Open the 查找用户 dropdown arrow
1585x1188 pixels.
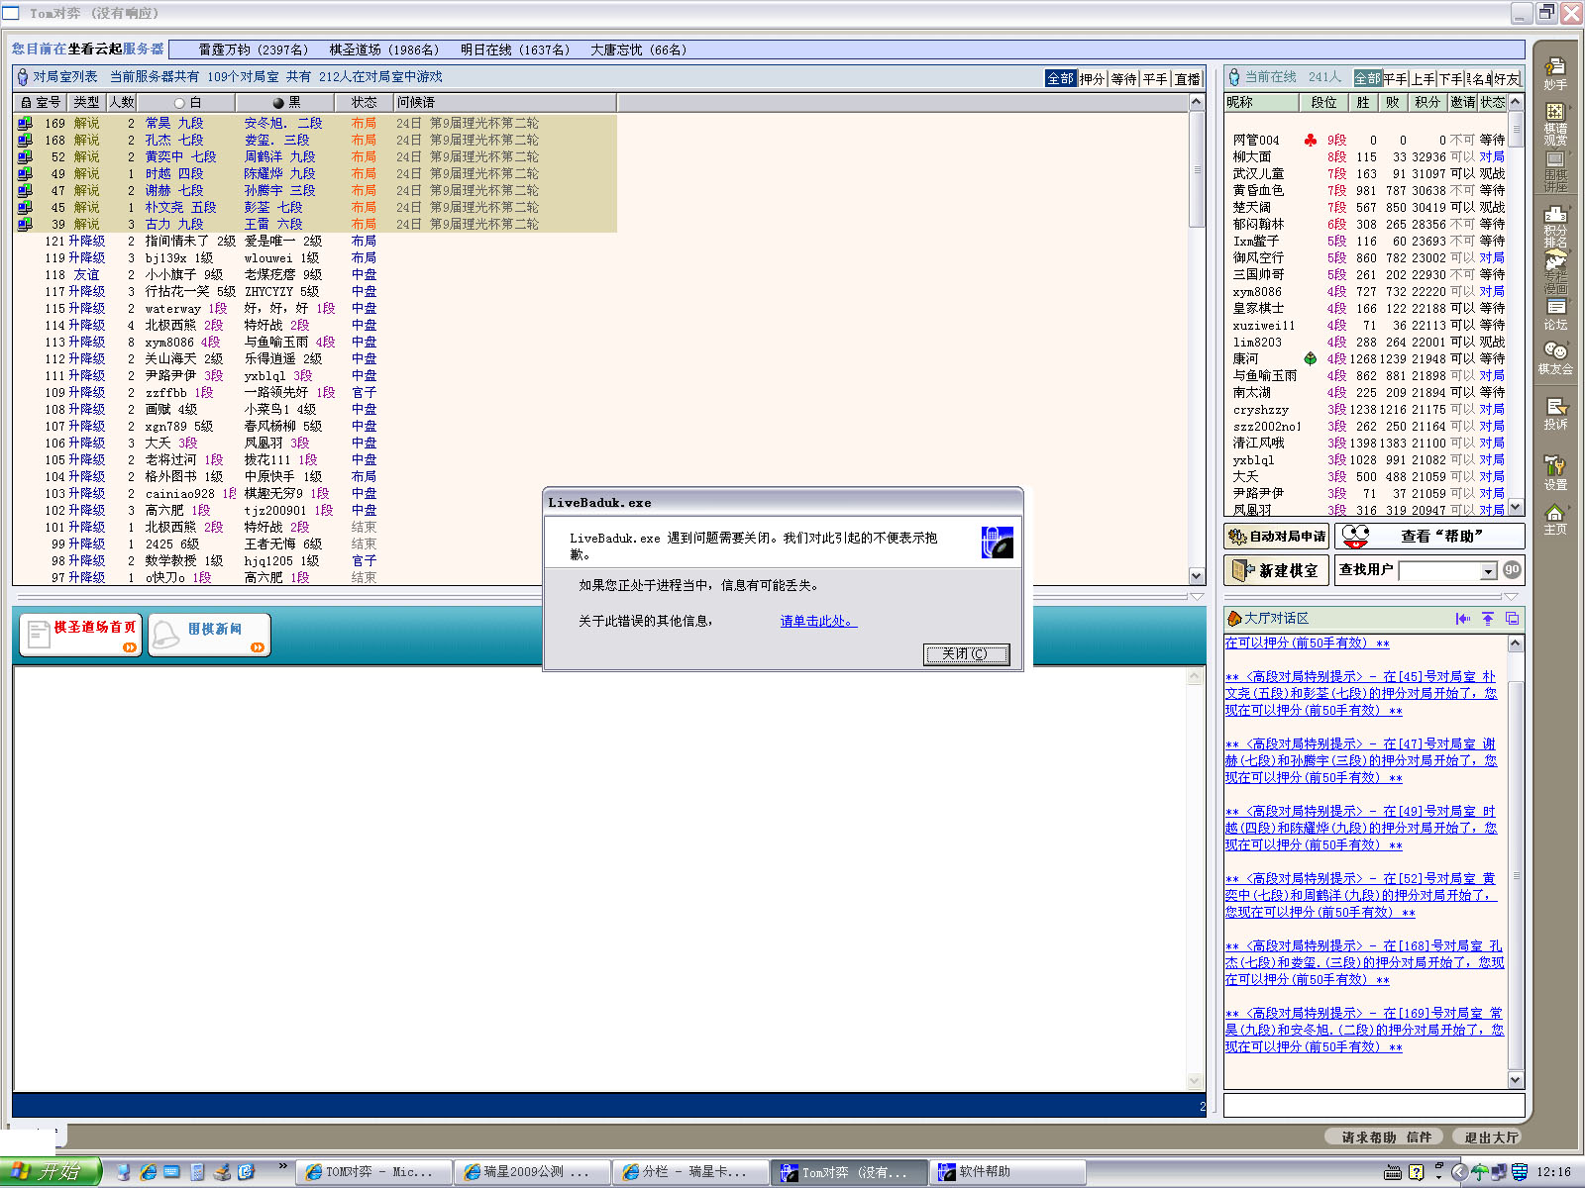(1488, 571)
